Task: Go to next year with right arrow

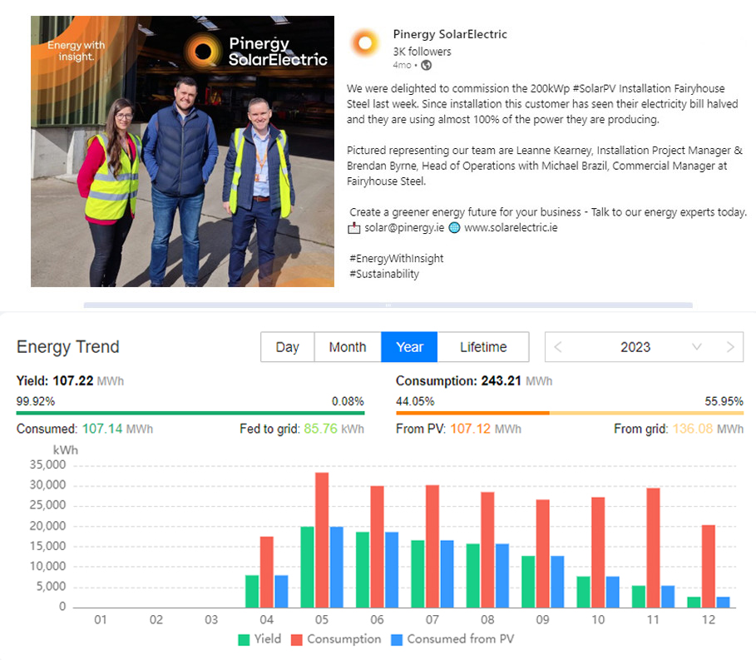Action: pos(730,347)
